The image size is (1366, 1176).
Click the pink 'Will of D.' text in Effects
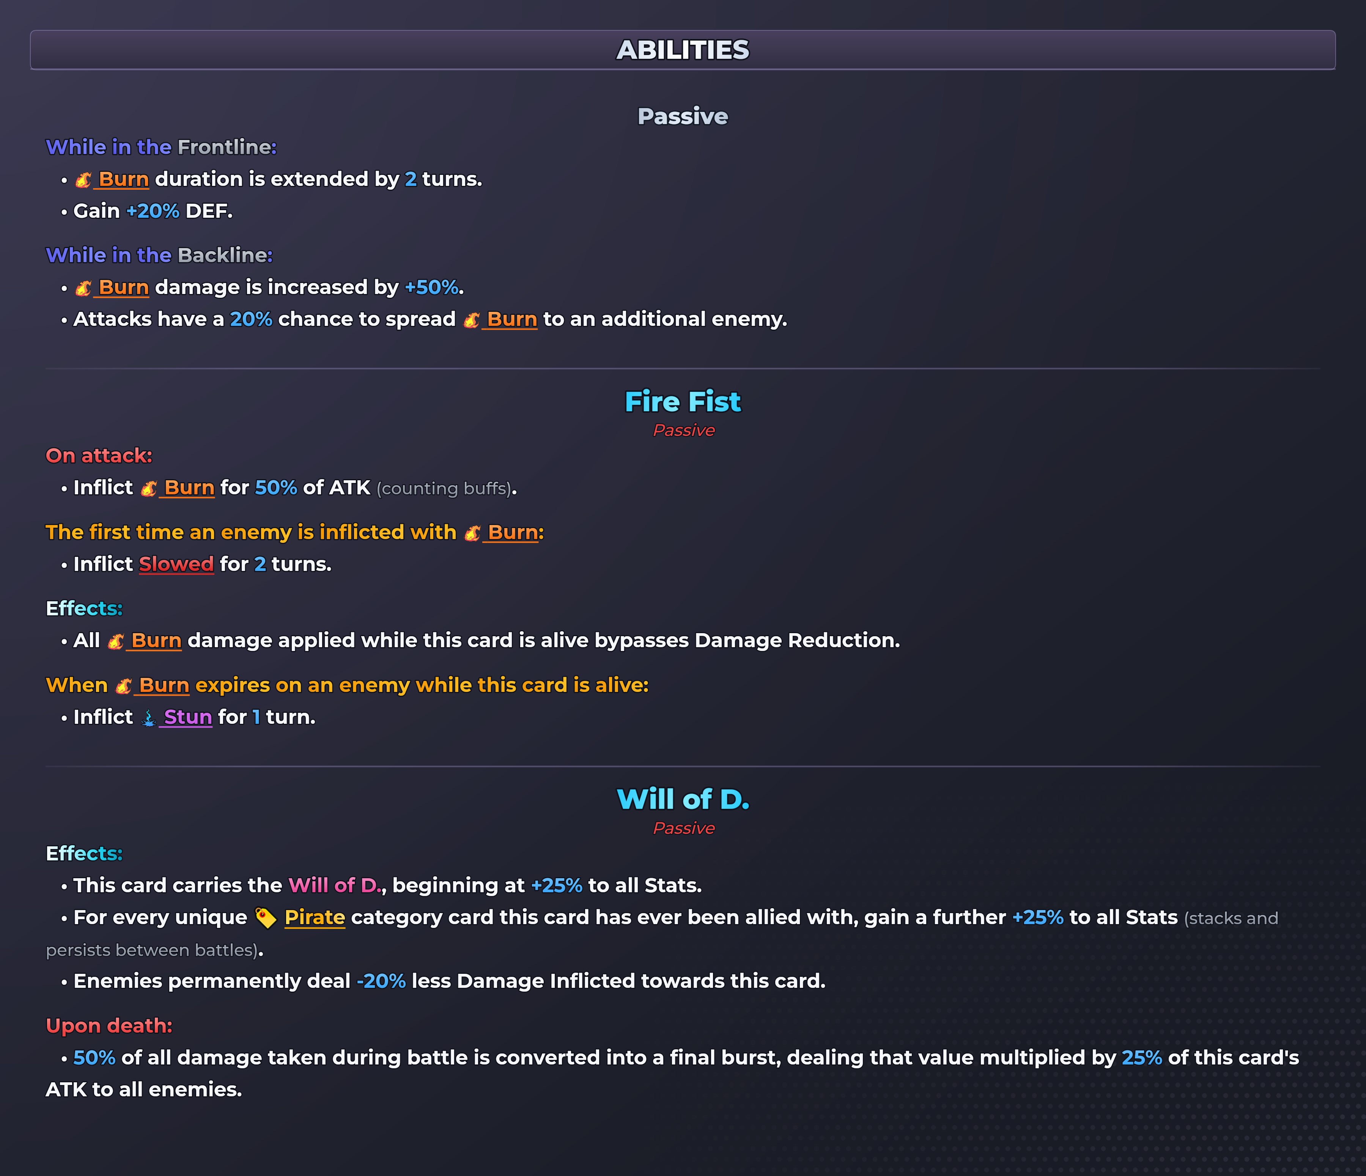click(x=335, y=885)
